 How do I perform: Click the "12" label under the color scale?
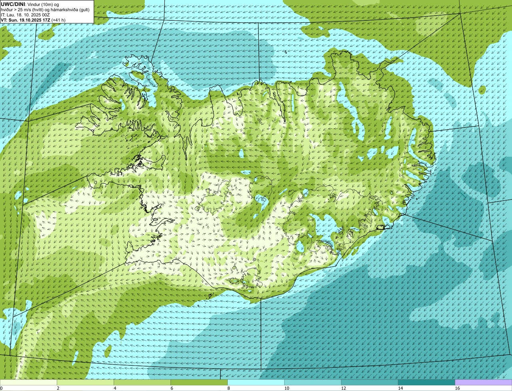pyautogui.click(x=344, y=388)
